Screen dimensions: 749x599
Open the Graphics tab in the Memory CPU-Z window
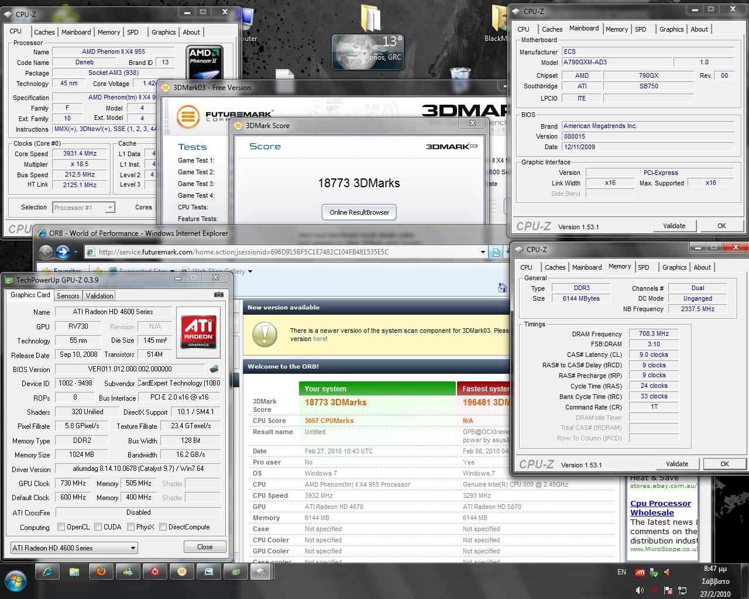tap(674, 267)
